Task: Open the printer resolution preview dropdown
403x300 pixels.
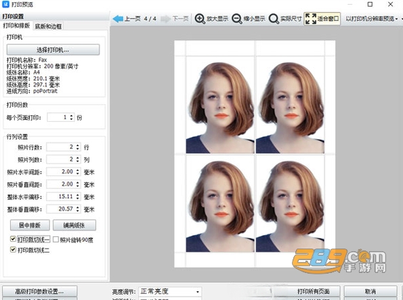Action: pos(372,19)
